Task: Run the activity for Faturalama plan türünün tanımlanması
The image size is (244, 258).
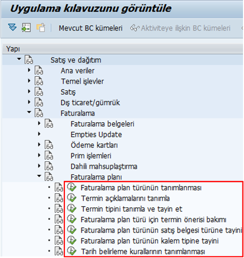Action: coord(72,187)
